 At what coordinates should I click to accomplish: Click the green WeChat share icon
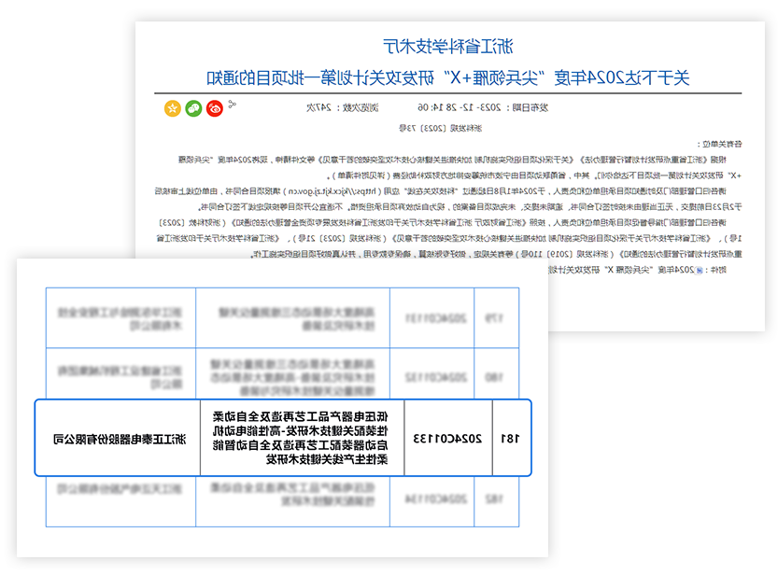pyautogui.click(x=193, y=108)
